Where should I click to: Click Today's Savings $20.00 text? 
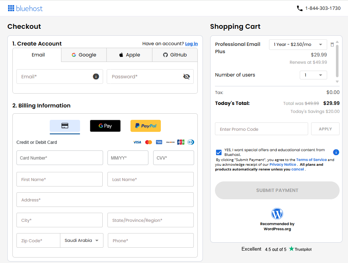[315, 111]
